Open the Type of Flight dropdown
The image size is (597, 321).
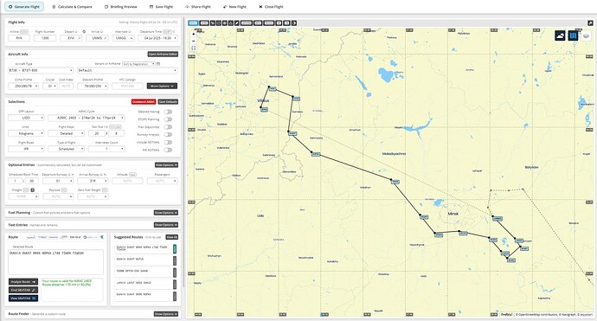[67, 149]
